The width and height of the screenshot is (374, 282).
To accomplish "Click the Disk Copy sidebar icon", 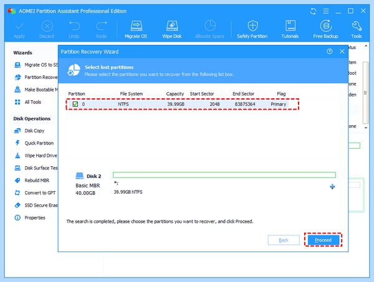I will click(17, 131).
